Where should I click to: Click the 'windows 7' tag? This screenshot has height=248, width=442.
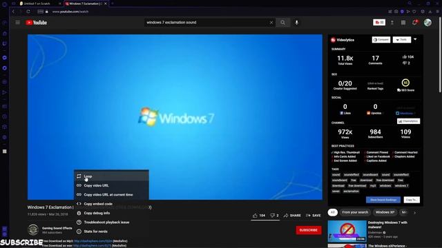tap(401, 185)
